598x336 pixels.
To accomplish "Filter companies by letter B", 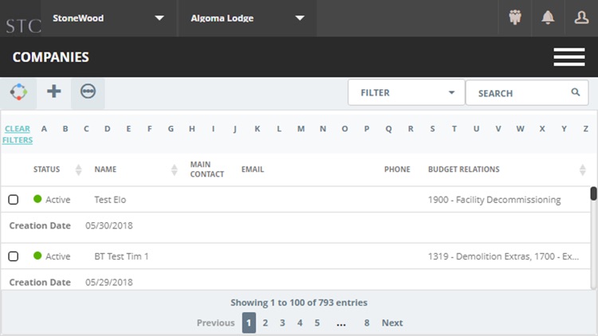I will coord(65,129).
